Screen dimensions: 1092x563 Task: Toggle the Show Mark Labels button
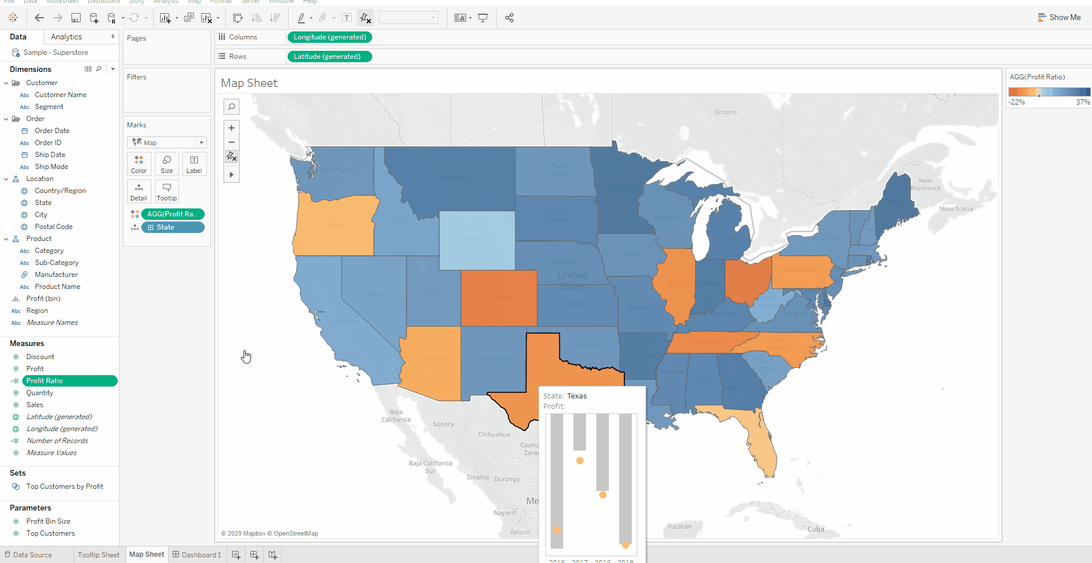pos(346,18)
